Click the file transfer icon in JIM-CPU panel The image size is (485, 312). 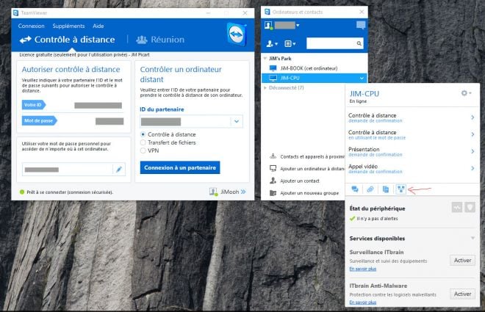click(385, 189)
